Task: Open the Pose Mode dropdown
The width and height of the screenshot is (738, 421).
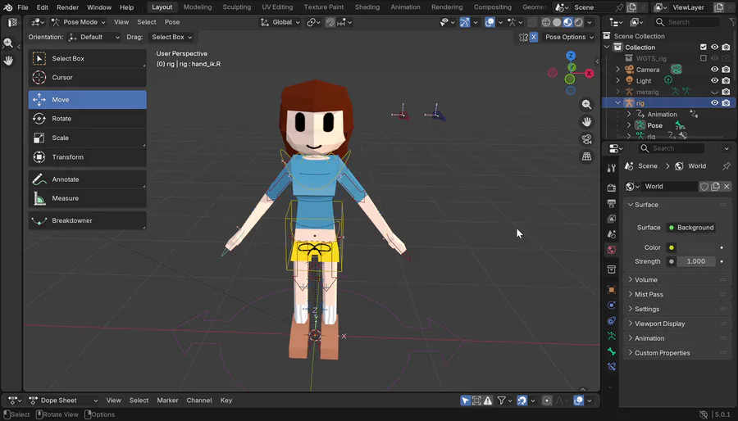Action: pyautogui.click(x=79, y=22)
